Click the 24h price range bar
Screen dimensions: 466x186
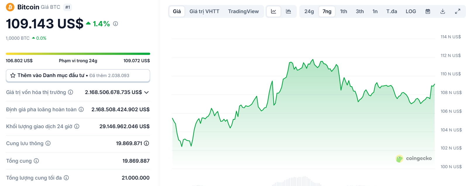(x=78, y=54)
